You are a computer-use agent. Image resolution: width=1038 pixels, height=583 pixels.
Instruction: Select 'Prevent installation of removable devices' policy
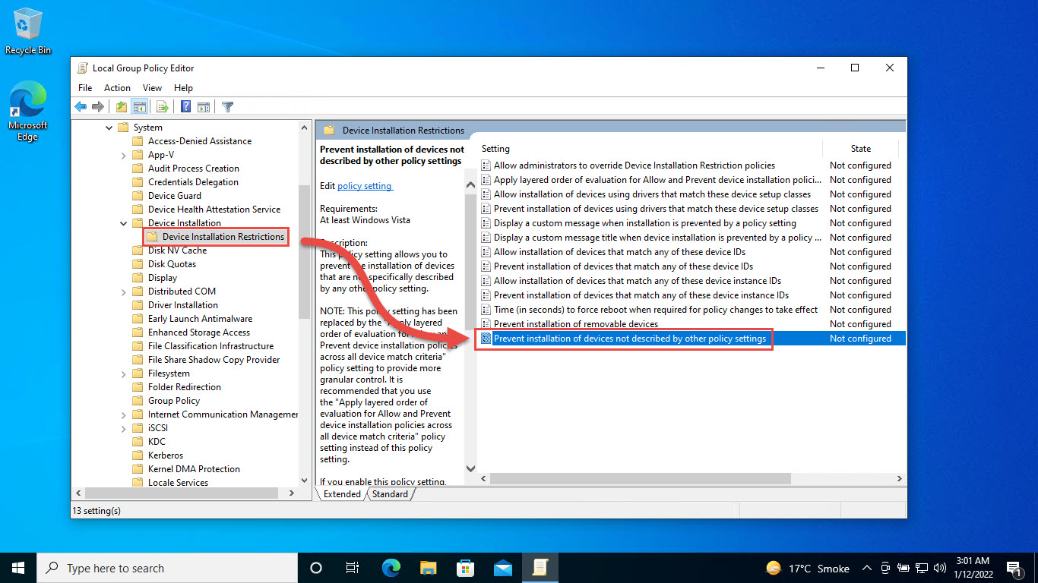click(576, 324)
